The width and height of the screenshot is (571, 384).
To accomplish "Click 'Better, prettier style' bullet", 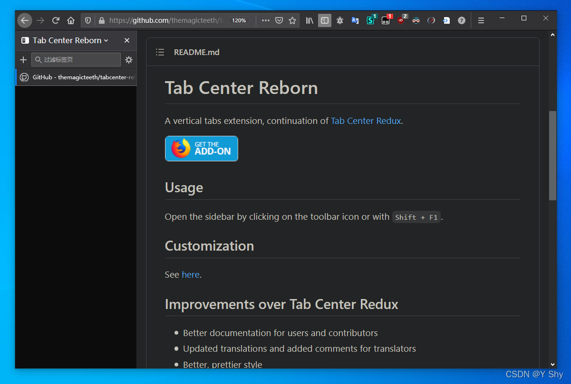I will (223, 365).
